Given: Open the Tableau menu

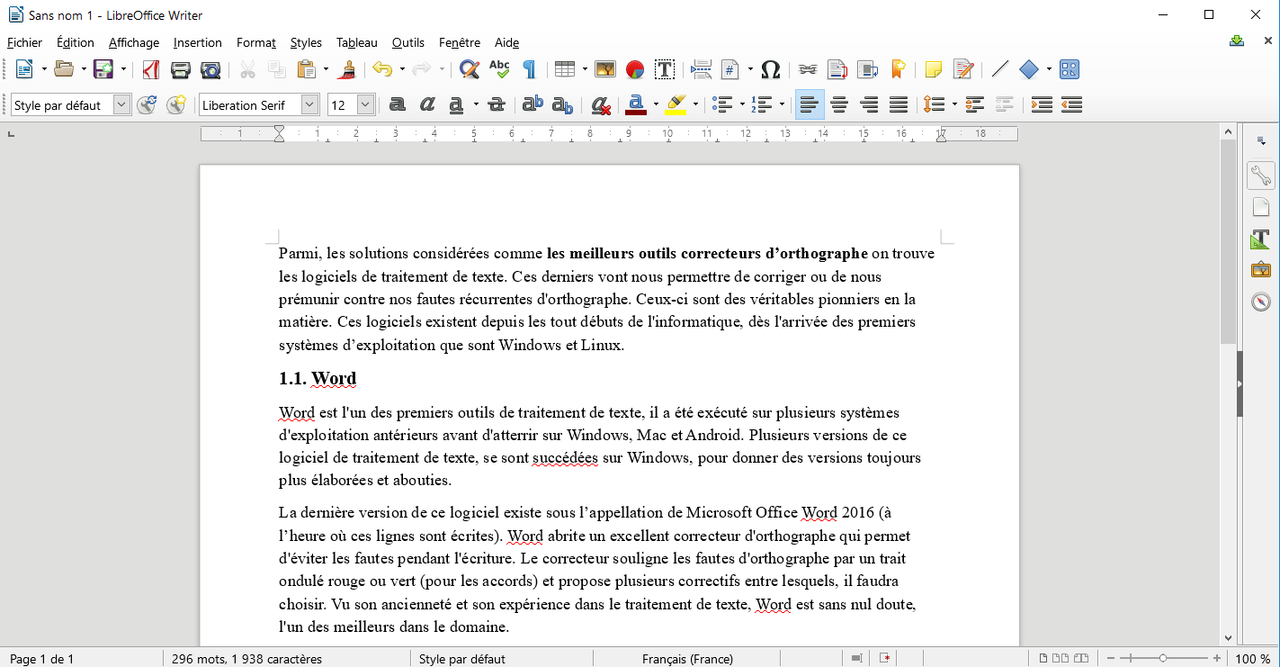Looking at the screenshot, I should (357, 42).
